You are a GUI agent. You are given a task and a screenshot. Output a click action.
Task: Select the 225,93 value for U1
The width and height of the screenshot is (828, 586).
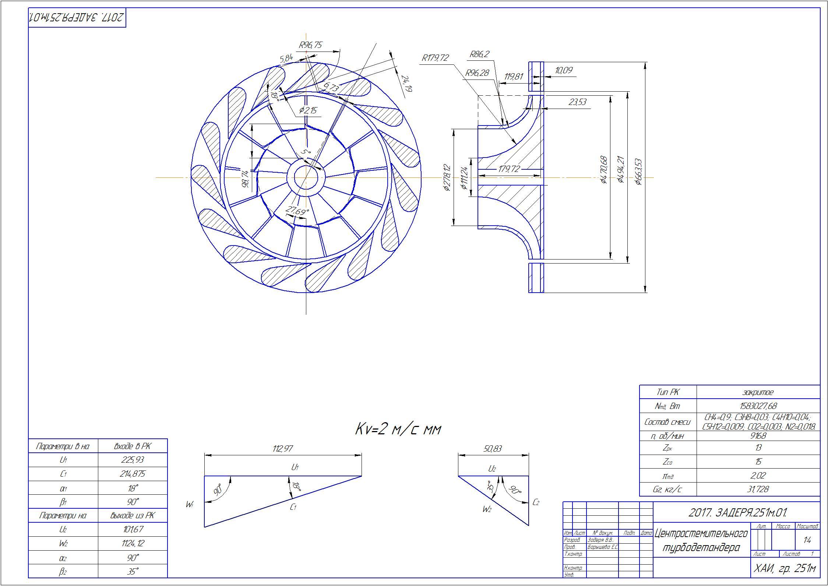pos(132,460)
